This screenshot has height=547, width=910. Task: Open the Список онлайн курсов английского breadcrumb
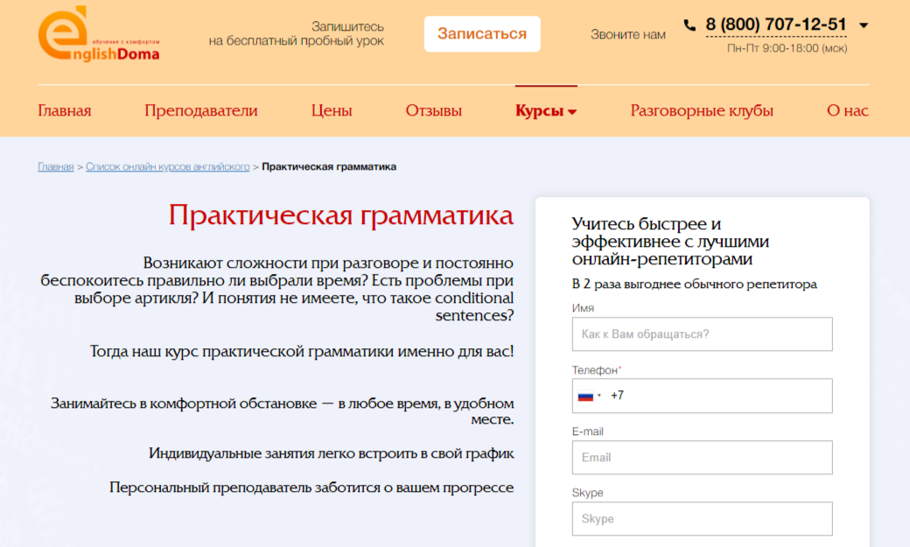(167, 166)
